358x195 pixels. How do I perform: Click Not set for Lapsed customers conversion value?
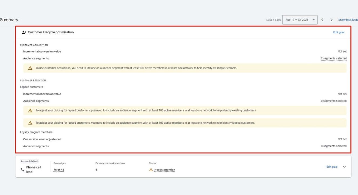[x=342, y=94]
